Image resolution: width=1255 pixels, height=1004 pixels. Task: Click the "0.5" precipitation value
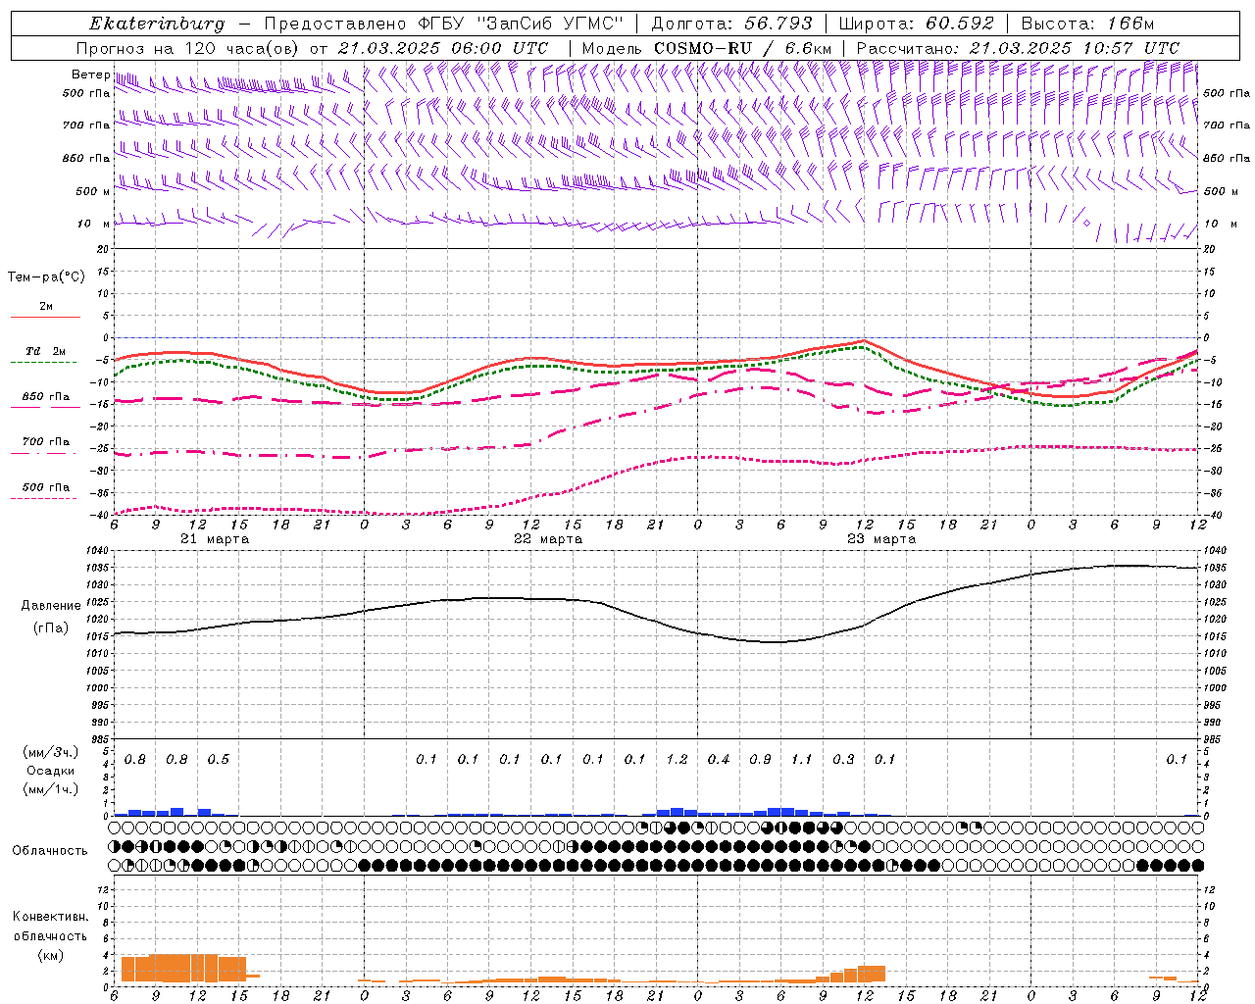(x=219, y=759)
